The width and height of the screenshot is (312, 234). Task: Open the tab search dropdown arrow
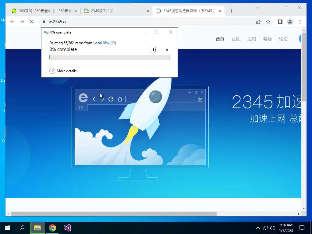(x=257, y=8)
